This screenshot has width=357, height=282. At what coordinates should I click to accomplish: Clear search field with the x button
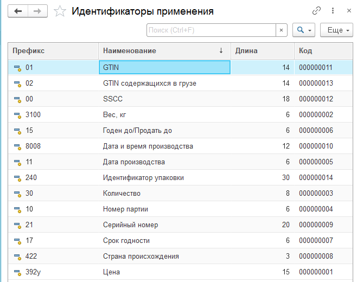tap(281, 30)
